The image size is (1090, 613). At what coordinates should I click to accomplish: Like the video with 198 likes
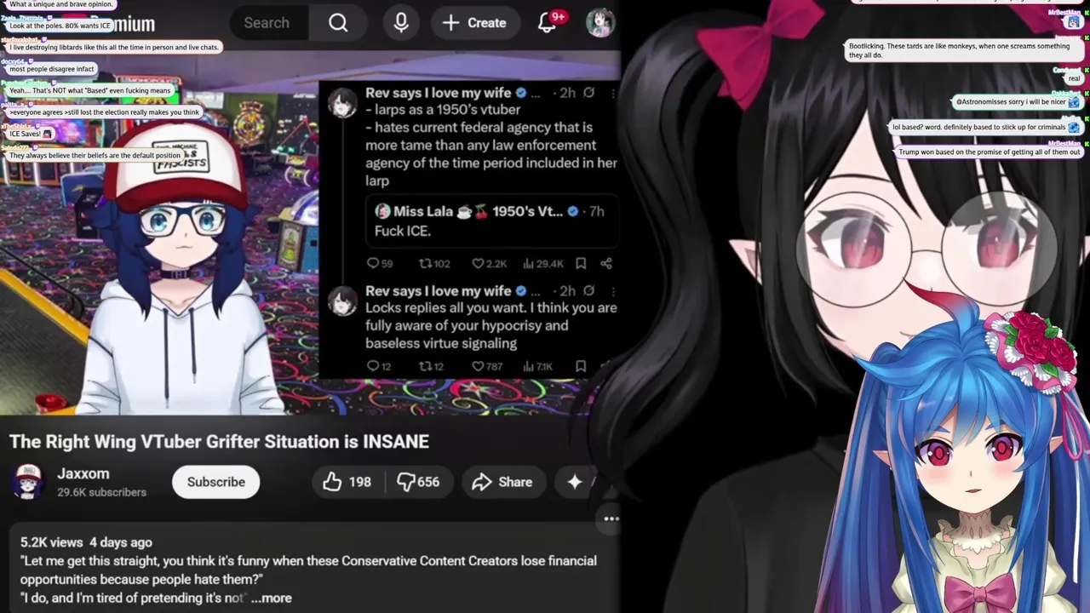click(347, 482)
